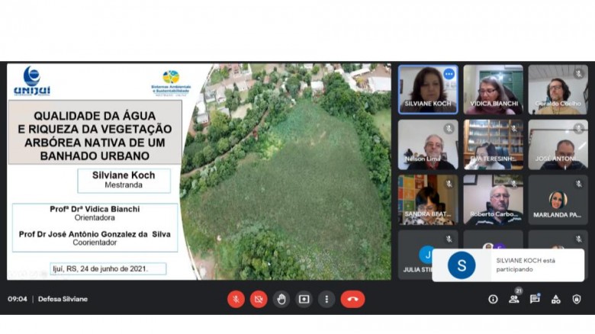Click the red leave call button
The image size is (595, 334).
click(352, 299)
